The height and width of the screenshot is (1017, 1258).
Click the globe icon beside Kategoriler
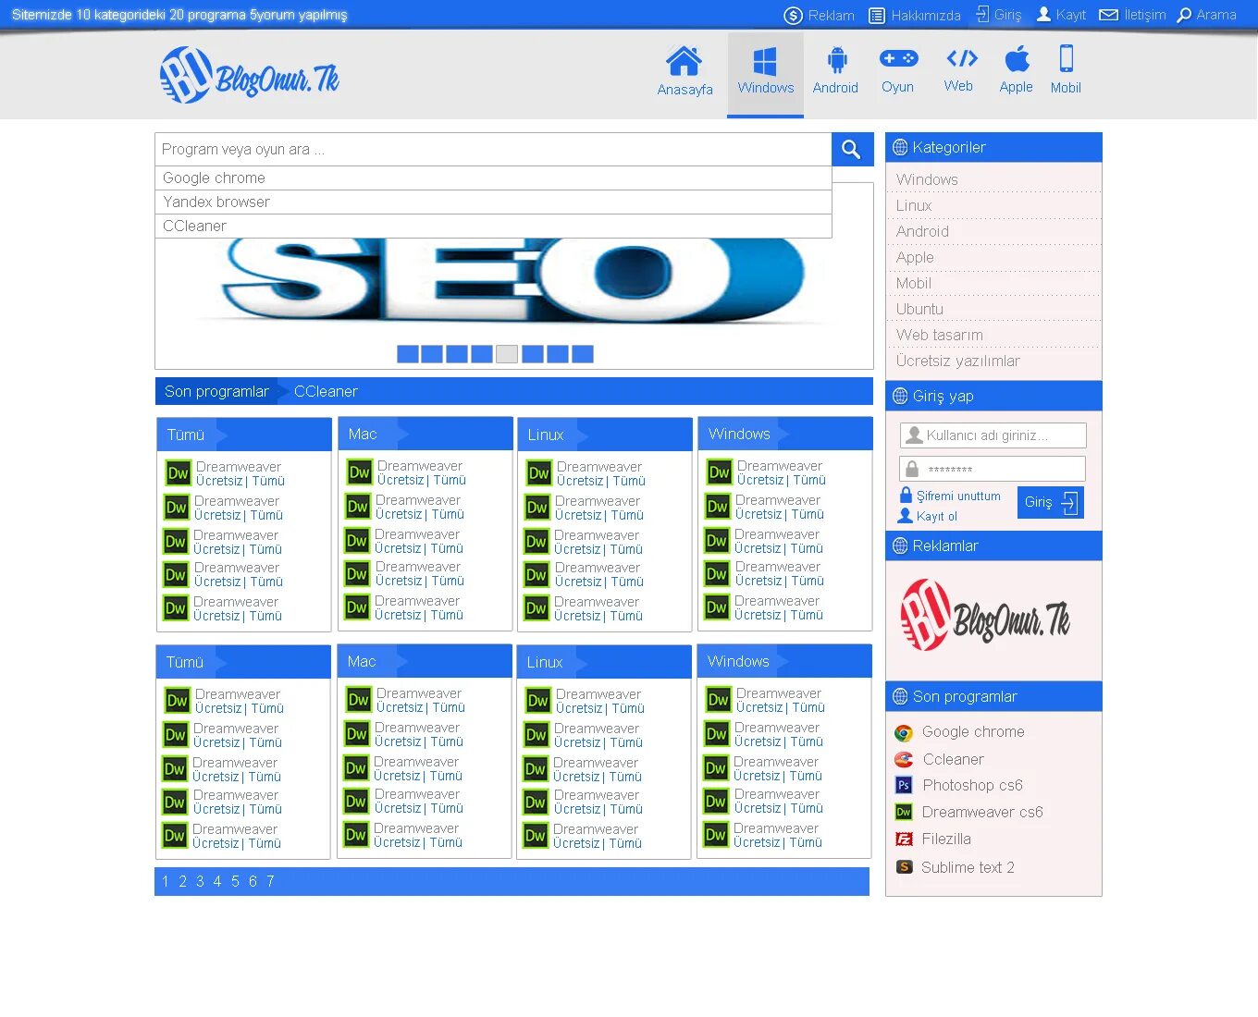(x=900, y=148)
